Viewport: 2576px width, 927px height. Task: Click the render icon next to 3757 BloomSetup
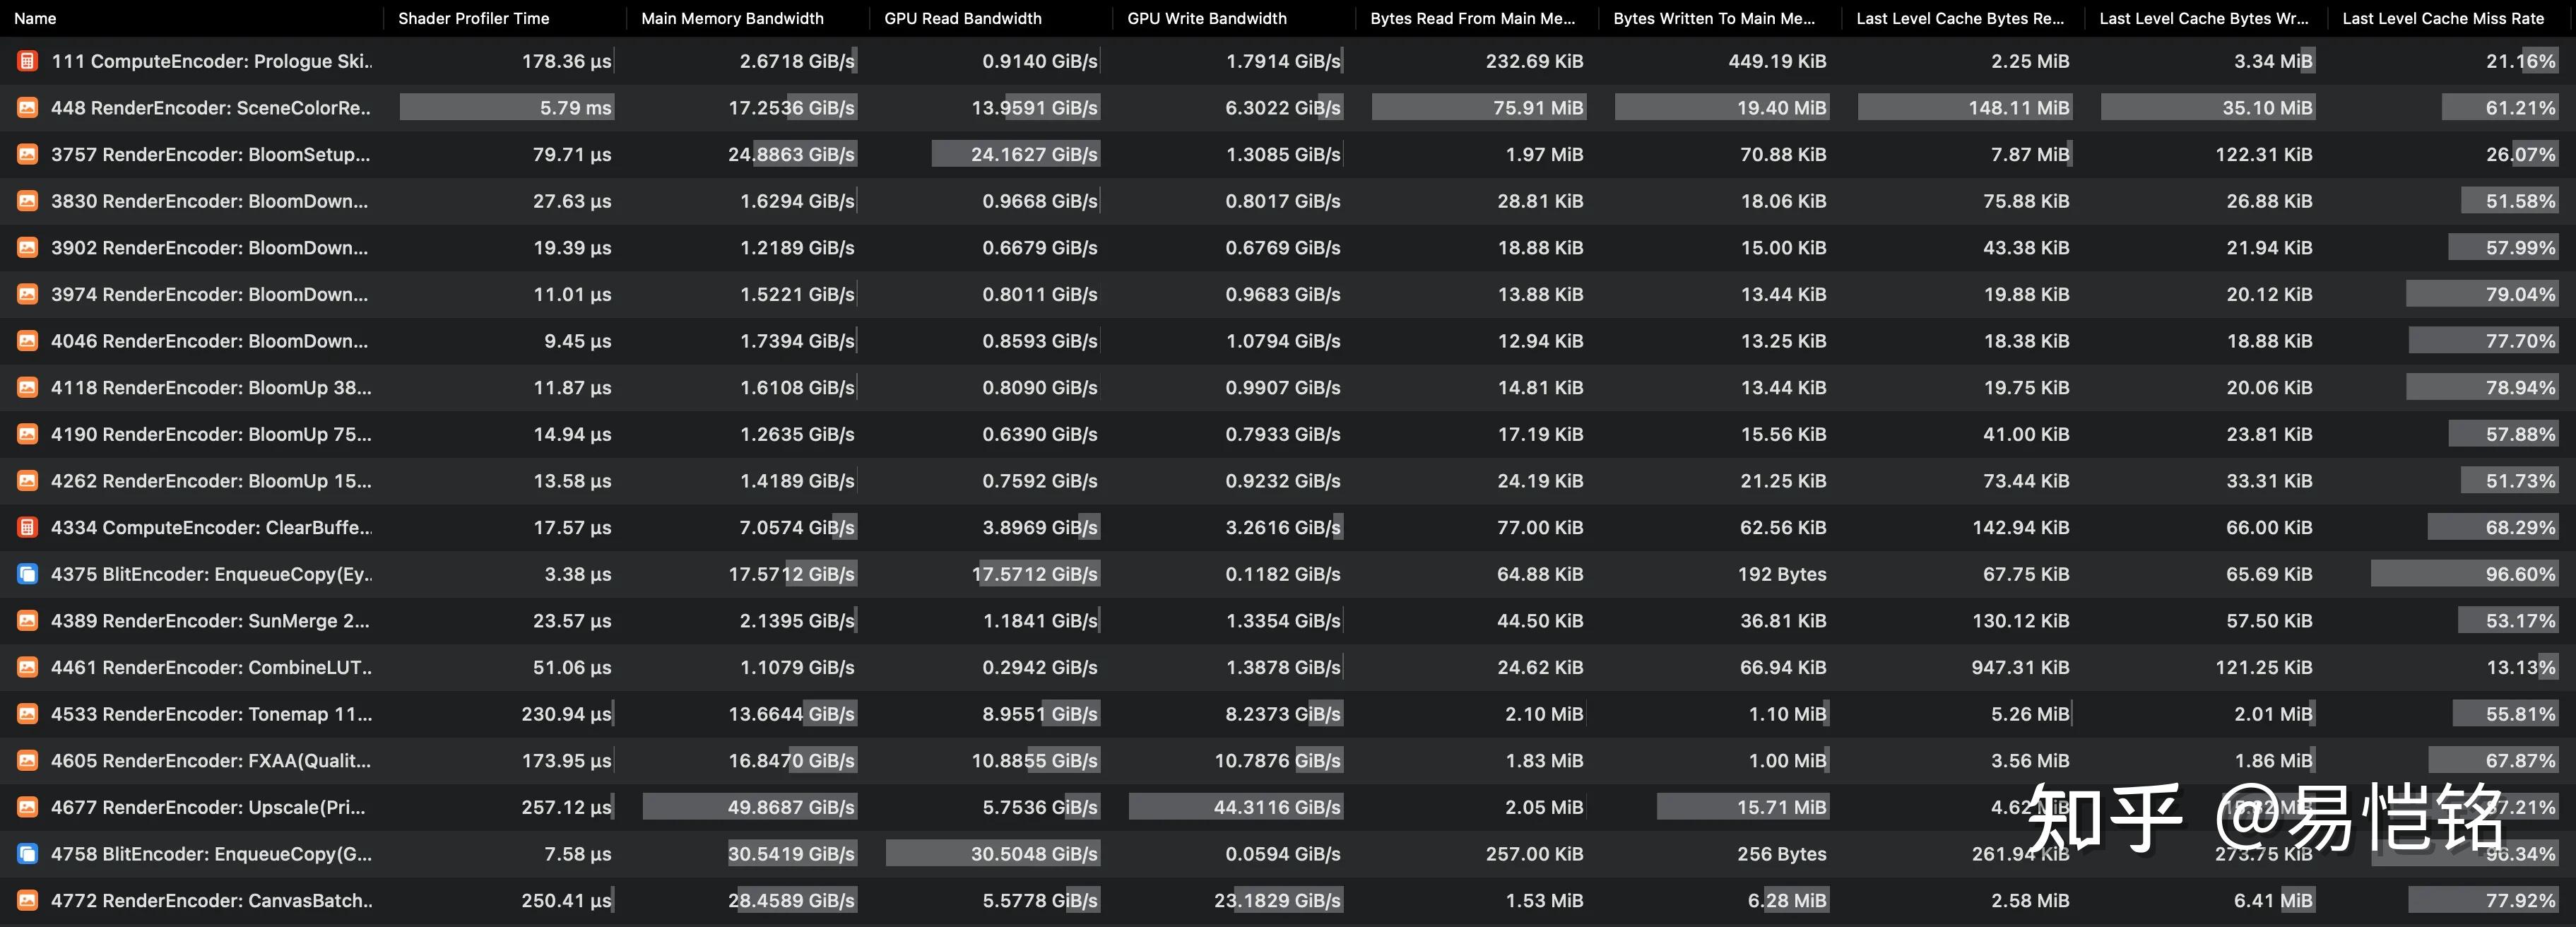[x=27, y=155]
